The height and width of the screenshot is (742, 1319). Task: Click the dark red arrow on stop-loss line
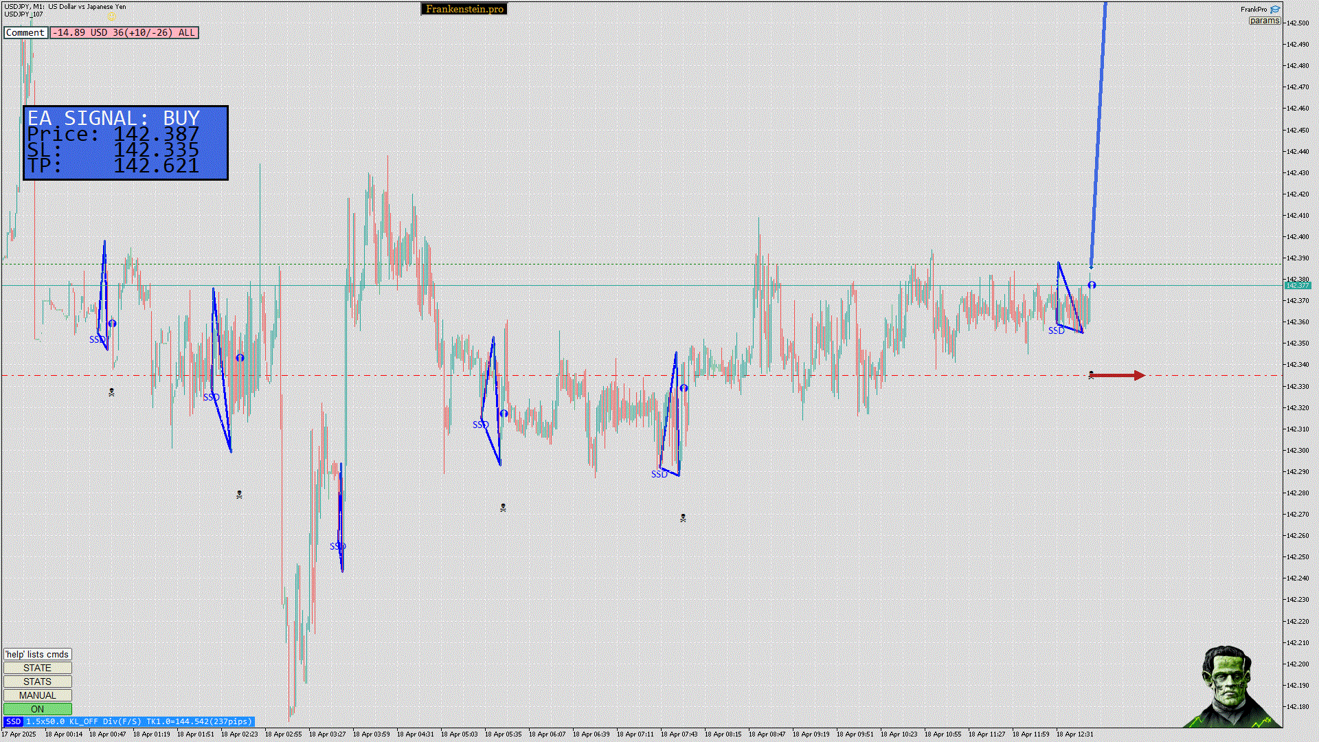[x=1118, y=375]
